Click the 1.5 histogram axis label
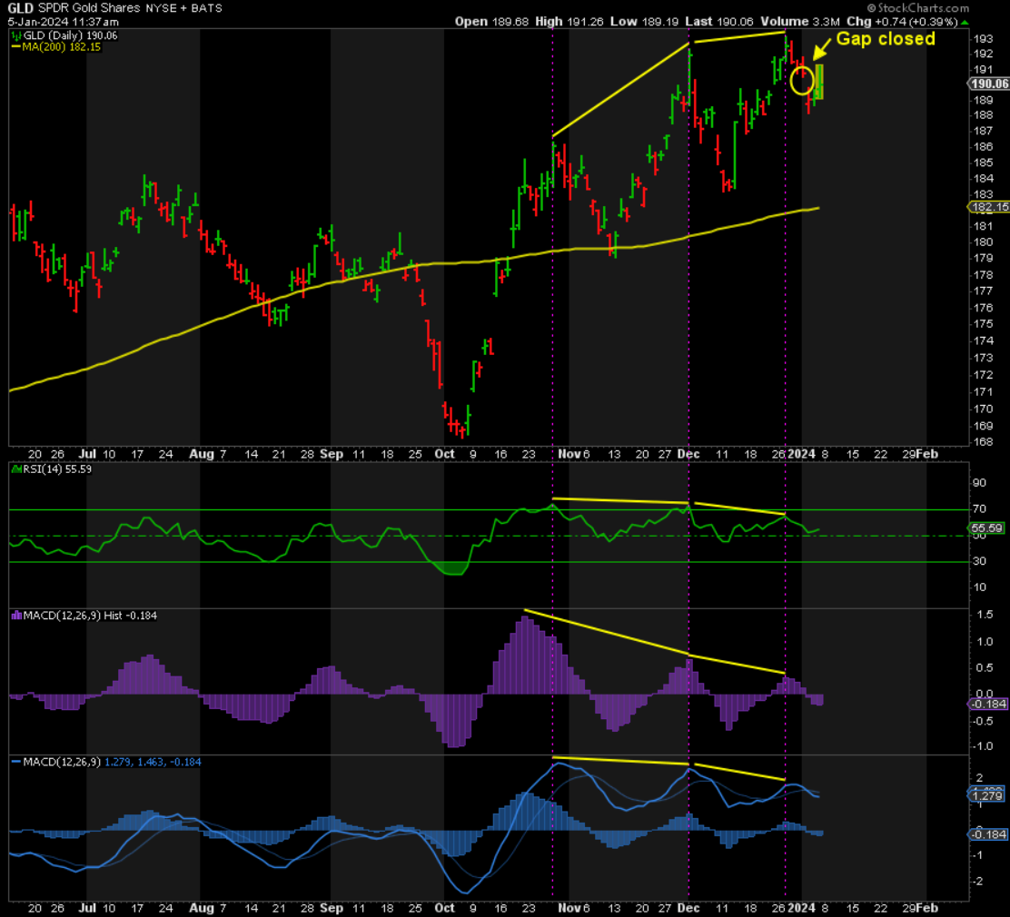The height and width of the screenshot is (917, 1010). (x=985, y=615)
